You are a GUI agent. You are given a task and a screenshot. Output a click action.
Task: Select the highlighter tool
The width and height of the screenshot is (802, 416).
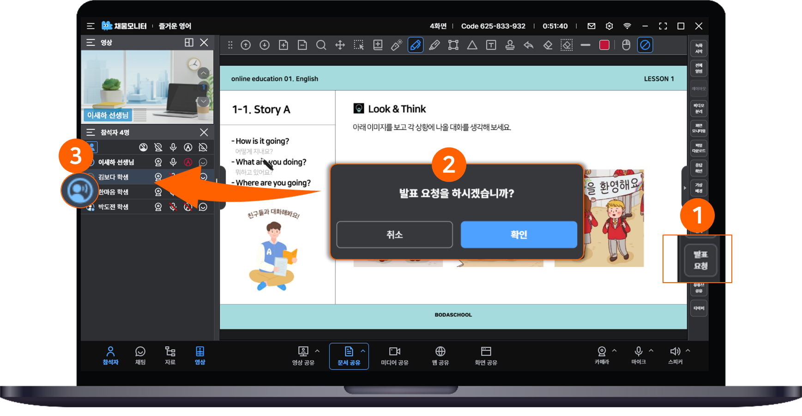pos(434,45)
